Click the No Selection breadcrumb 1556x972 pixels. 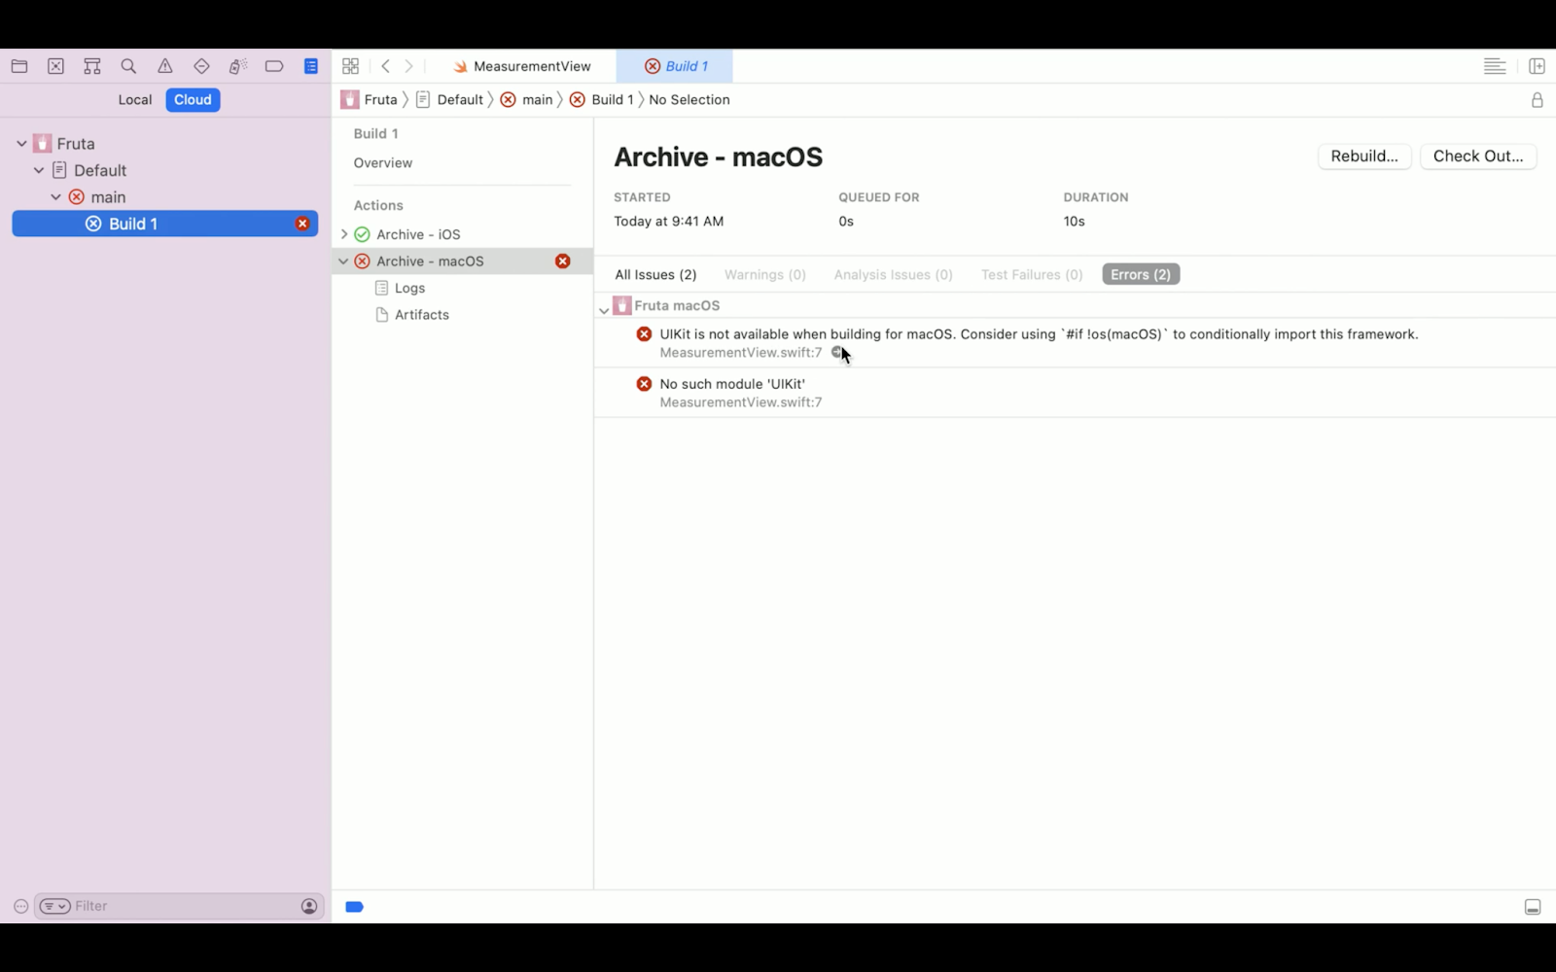click(690, 100)
